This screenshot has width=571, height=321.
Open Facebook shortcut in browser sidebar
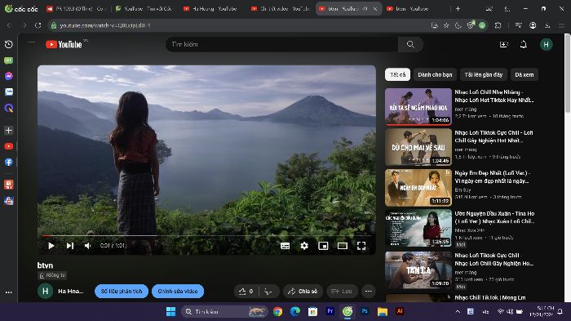[x=9, y=163]
